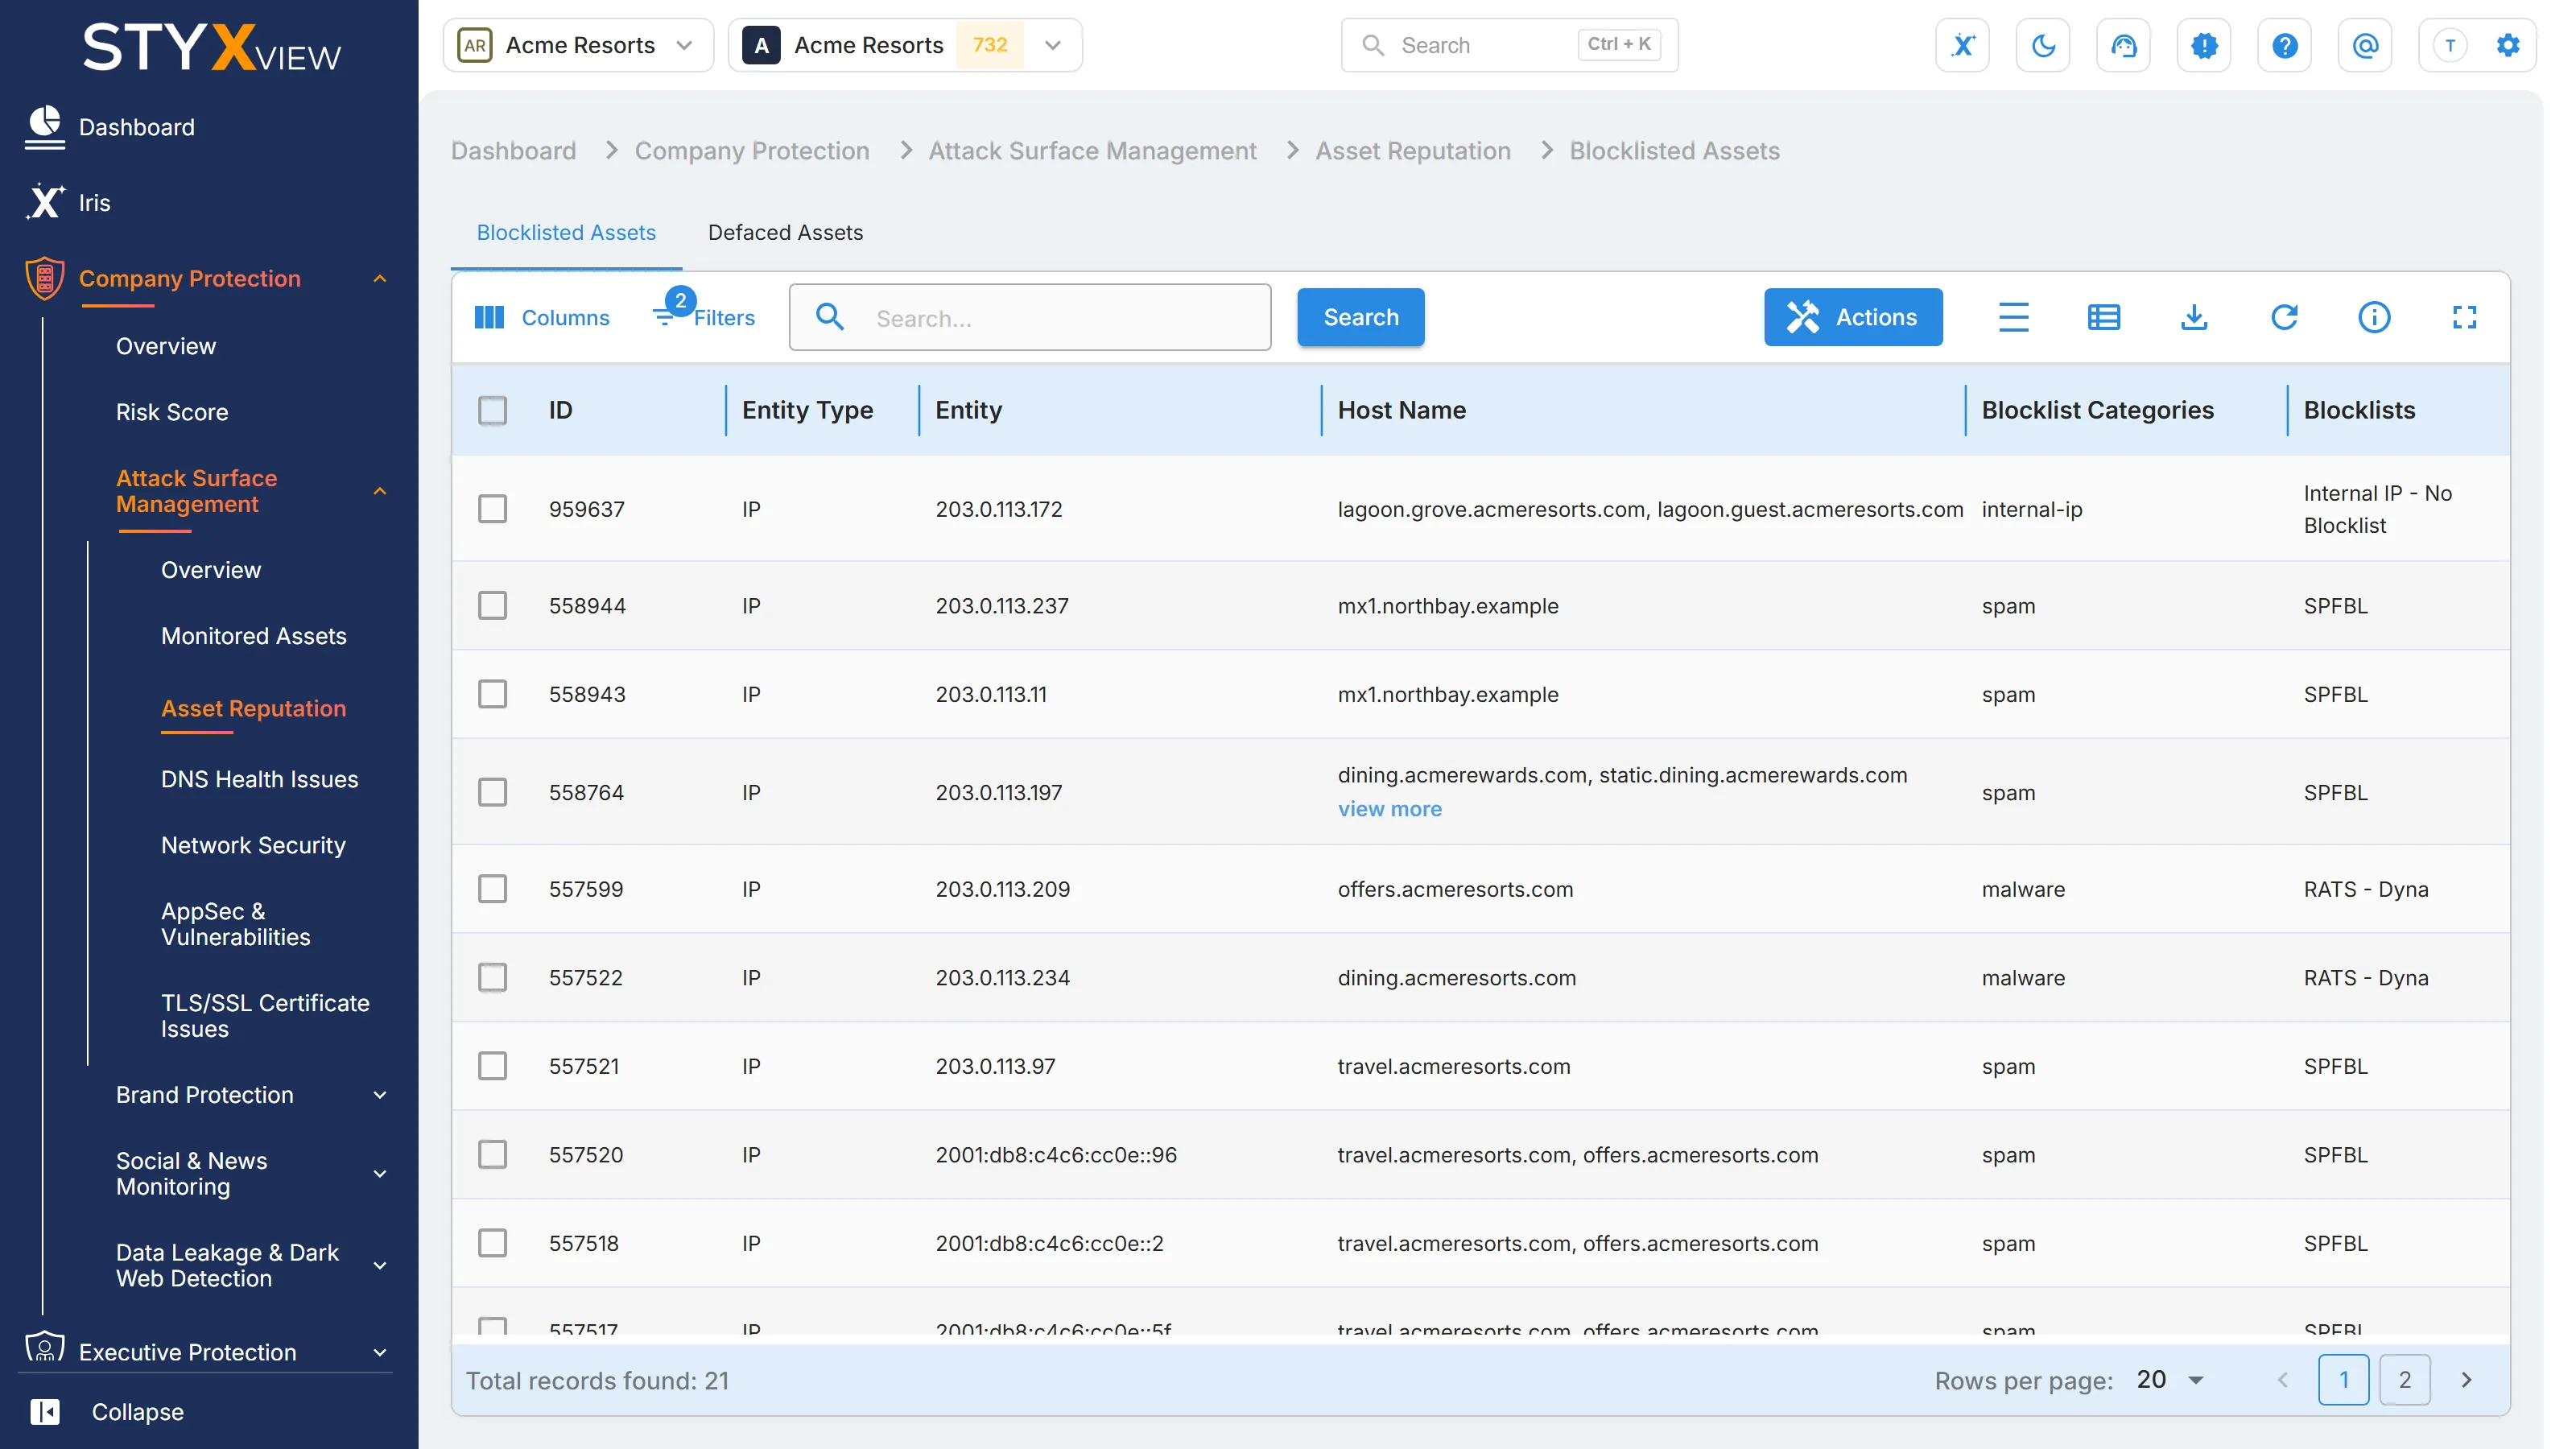The width and height of the screenshot is (2576, 1449).
Task: Tick the select-all header checkbox
Action: (x=492, y=410)
